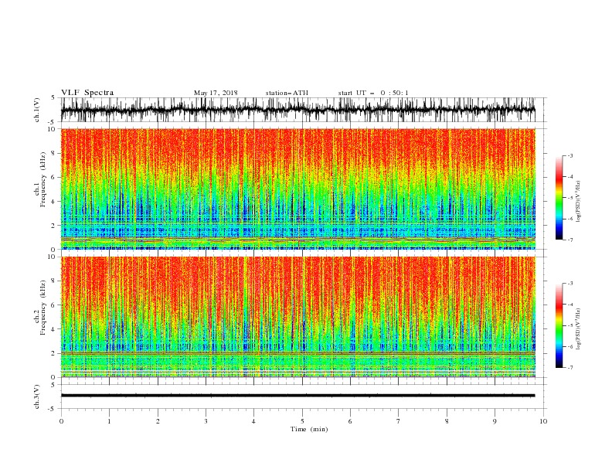
Task: Click the ch.3(V) axis label
Action: pos(37,396)
